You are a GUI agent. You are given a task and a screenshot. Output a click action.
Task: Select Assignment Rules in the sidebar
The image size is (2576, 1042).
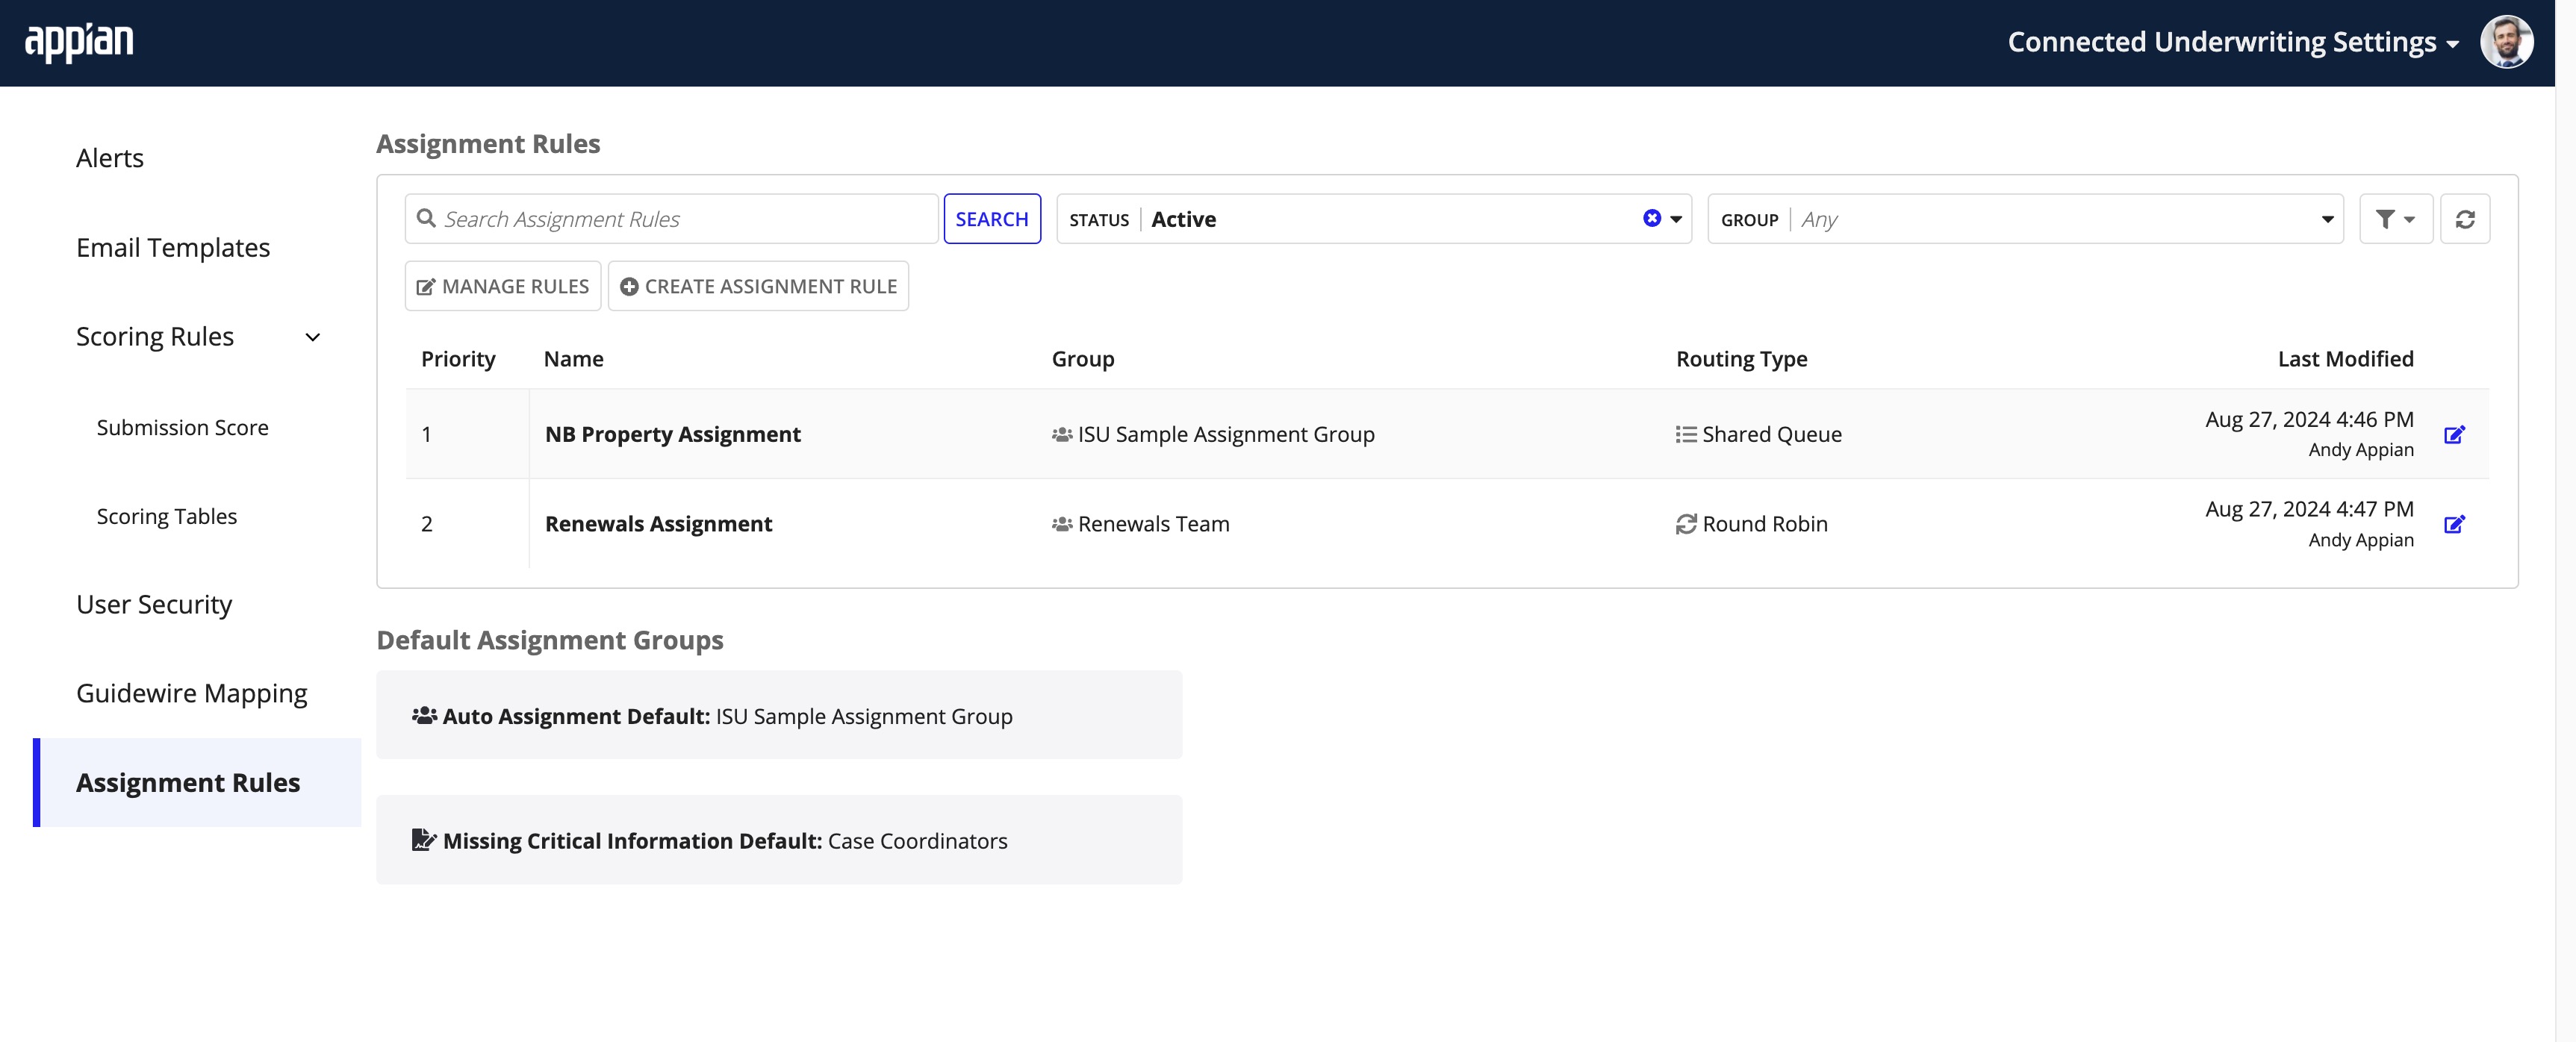click(197, 782)
